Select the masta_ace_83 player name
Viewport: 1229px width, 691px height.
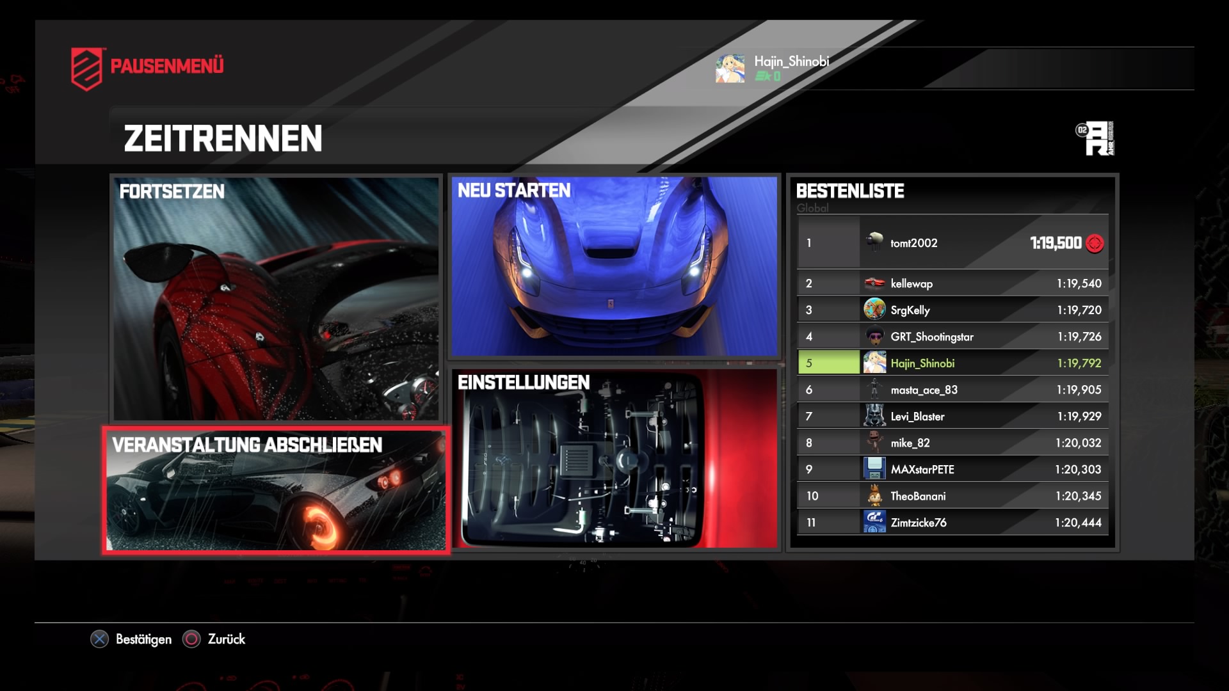924,390
